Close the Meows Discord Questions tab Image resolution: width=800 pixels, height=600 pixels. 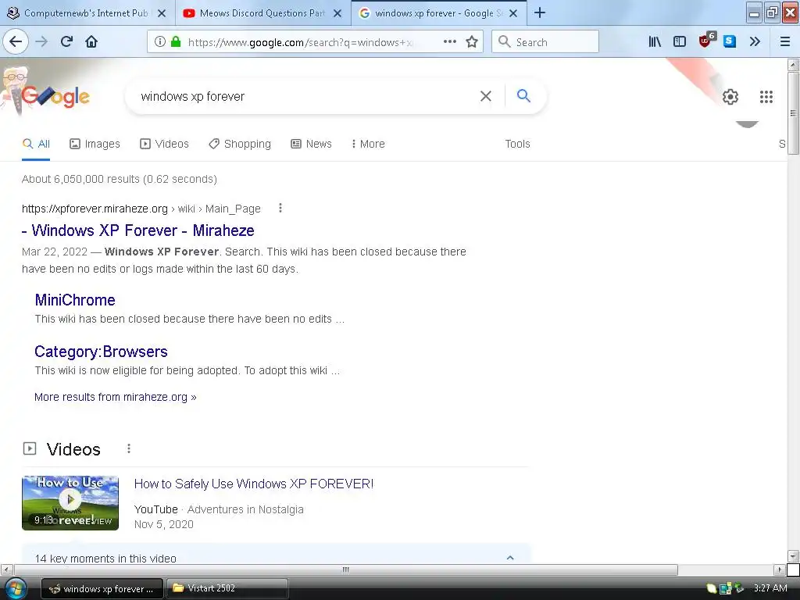point(337,13)
